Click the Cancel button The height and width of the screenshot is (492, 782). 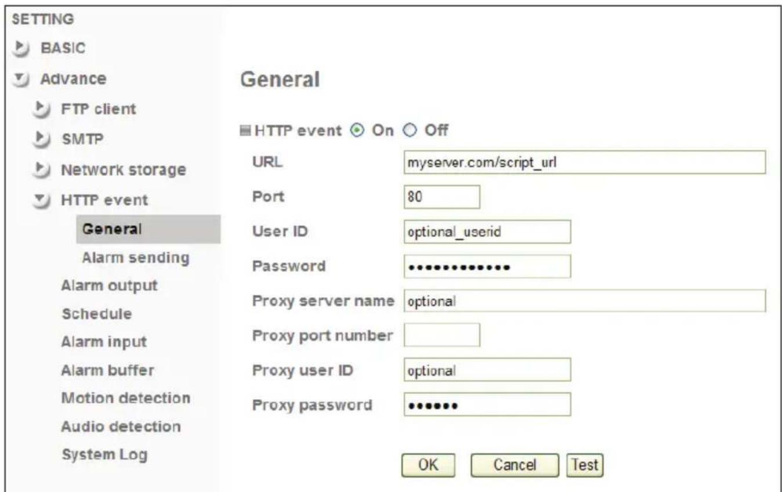click(x=515, y=465)
